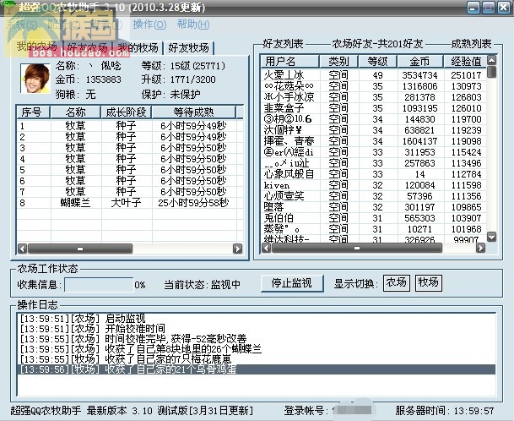Sort the friend list by 类别 header

[338, 61]
